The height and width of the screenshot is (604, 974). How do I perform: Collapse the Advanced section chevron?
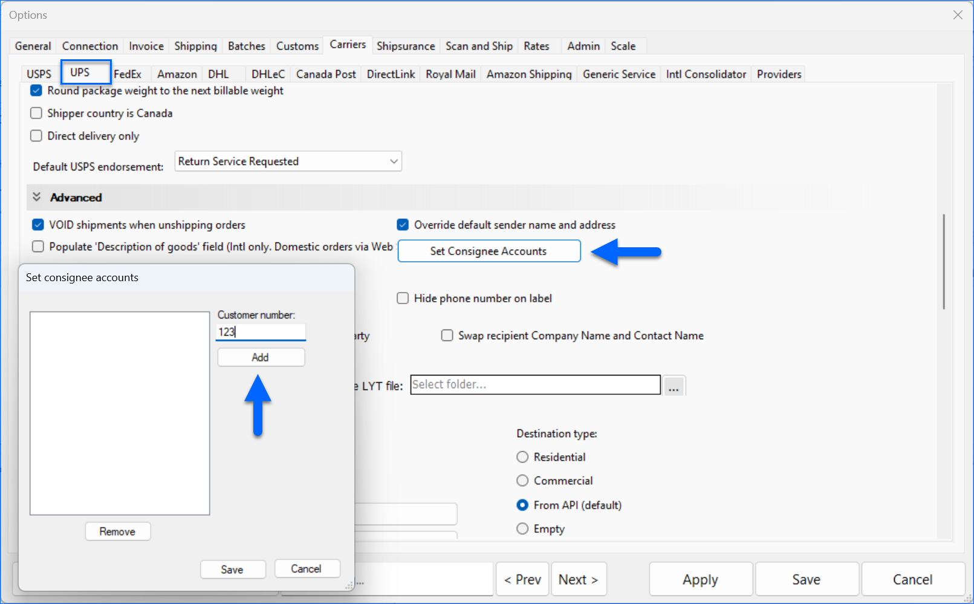coord(37,197)
